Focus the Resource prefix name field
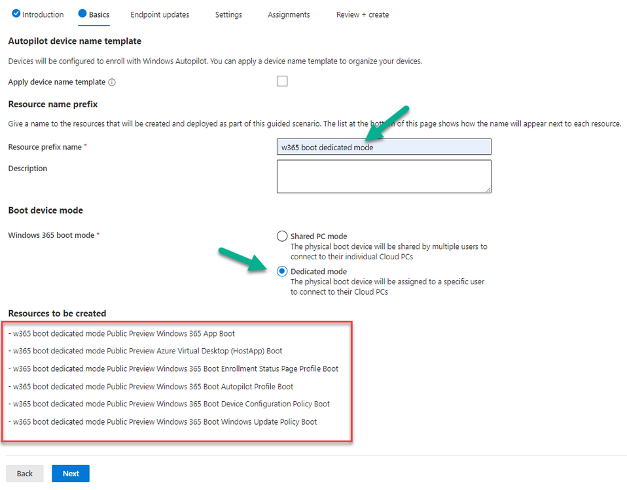The height and width of the screenshot is (490, 627). pyautogui.click(x=384, y=147)
